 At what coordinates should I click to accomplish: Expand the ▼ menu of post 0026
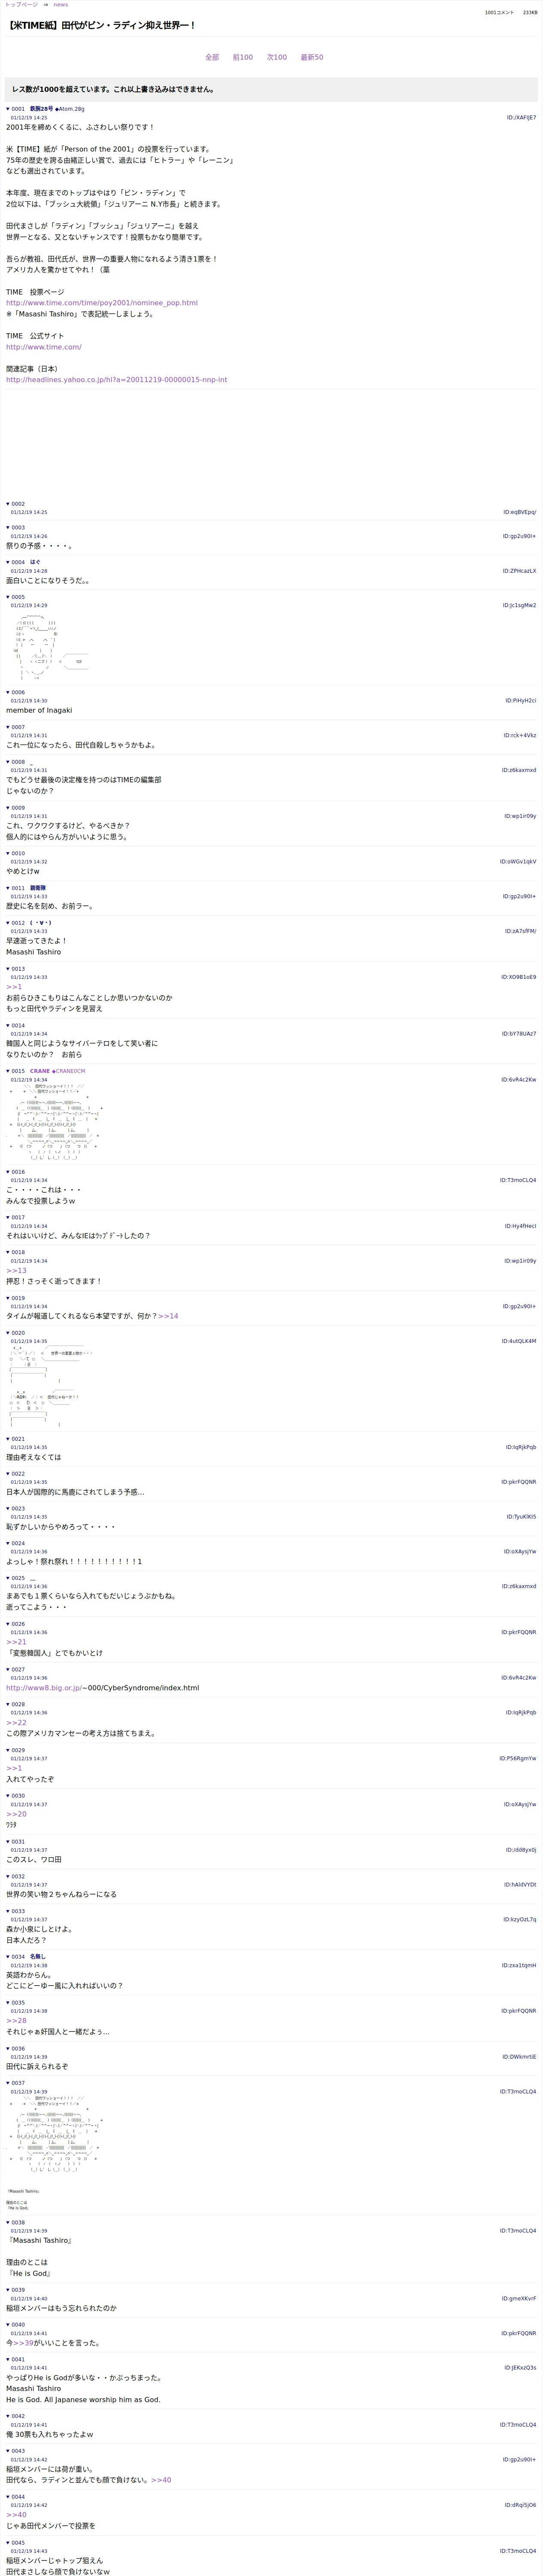point(8,1624)
